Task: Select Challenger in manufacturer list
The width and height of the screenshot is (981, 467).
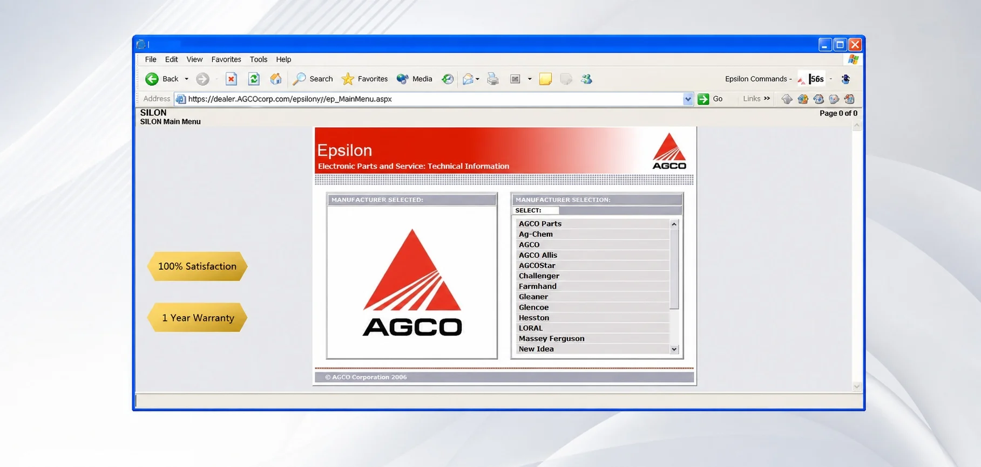Action: (592, 276)
